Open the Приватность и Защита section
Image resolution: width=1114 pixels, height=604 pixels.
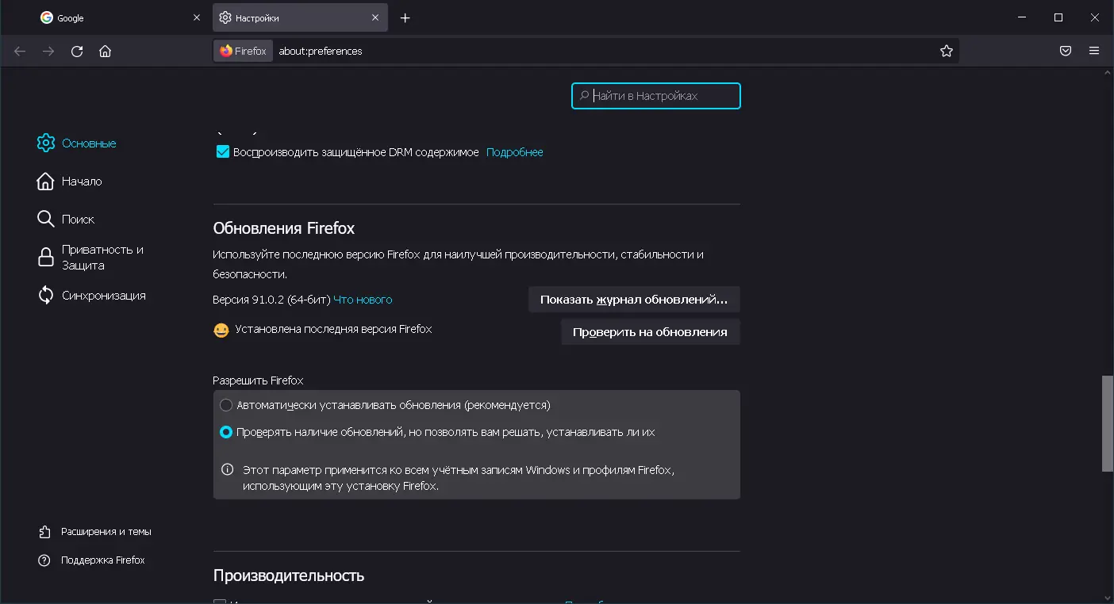pyautogui.click(x=102, y=258)
